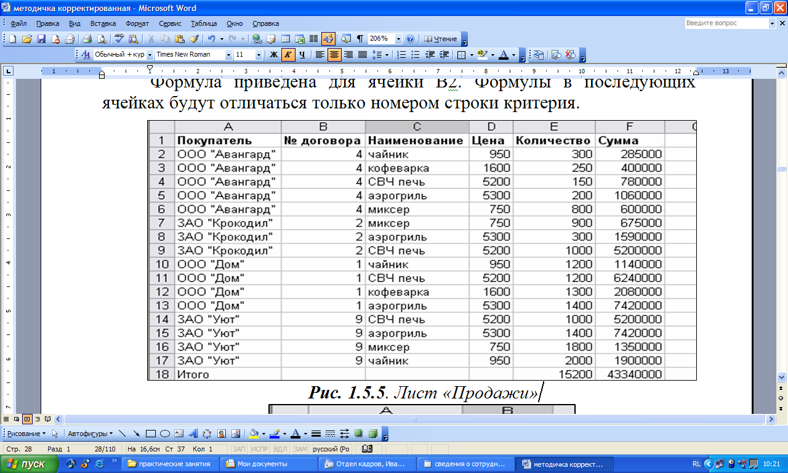The width and height of the screenshot is (788, 473).
Task: Align paragraph to the right
Action: (348, 55)
